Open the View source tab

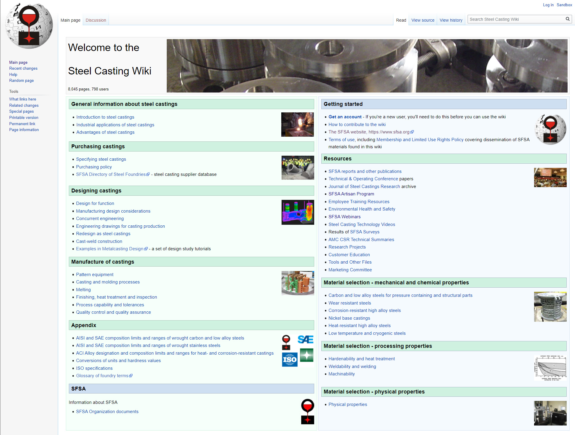point(422,20)
